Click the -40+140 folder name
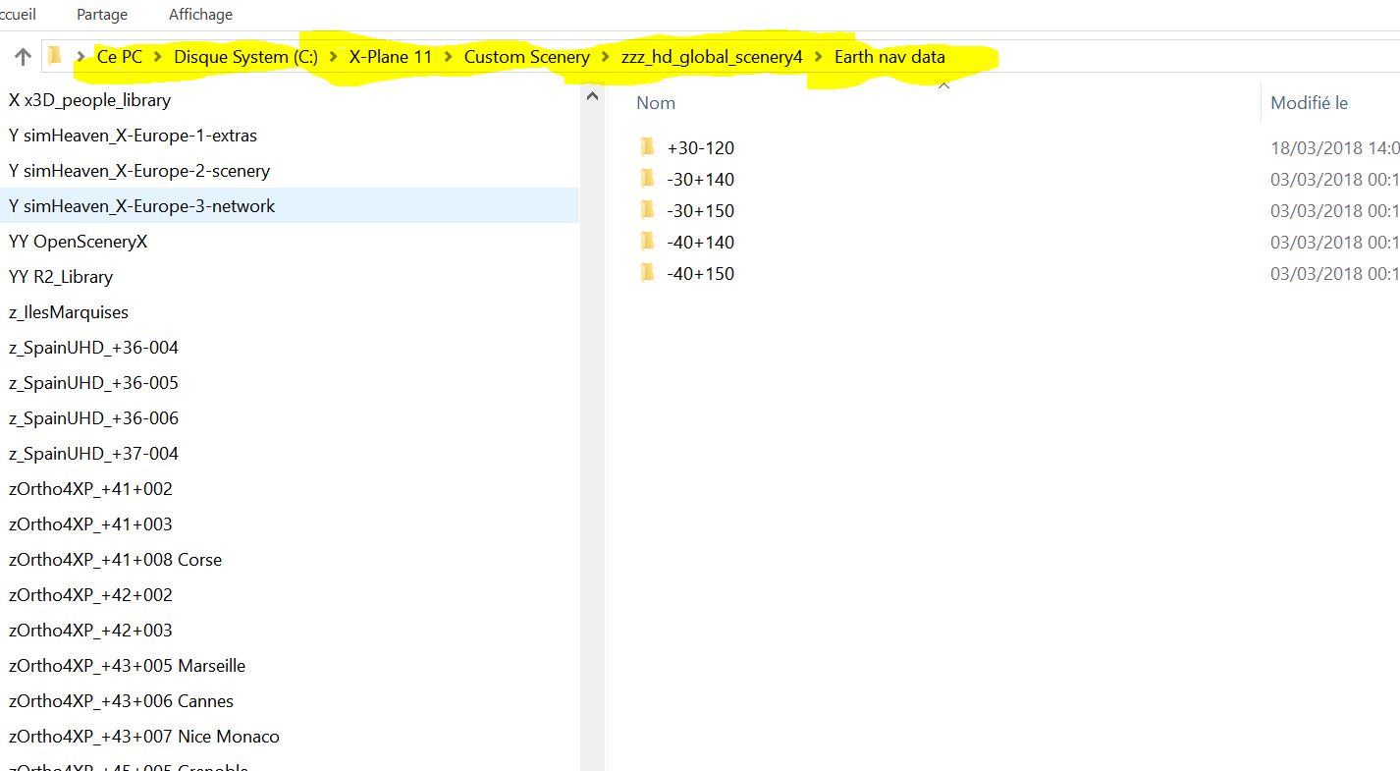This screenshot has width=1400, height=771. [x=701, y=243]
